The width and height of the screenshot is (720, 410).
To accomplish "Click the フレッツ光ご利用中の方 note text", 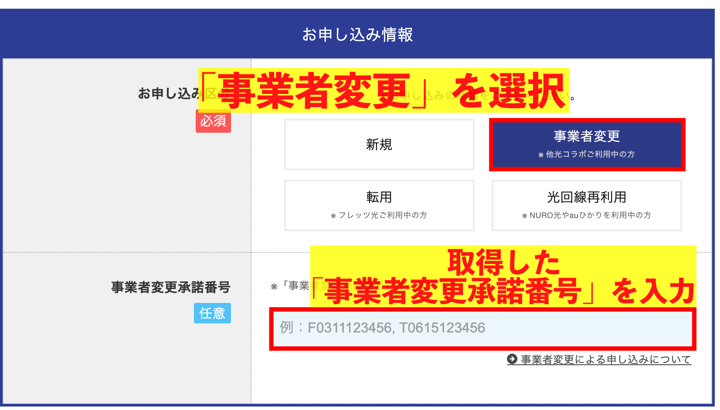I will point(379,215).
